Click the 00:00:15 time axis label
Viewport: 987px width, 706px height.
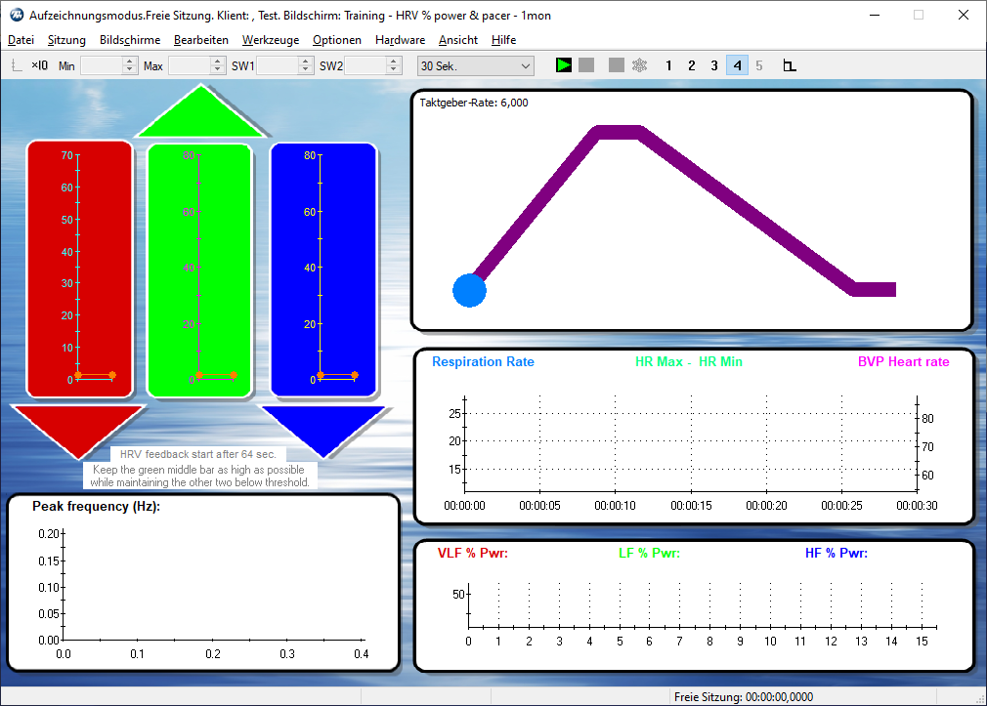click(691, 505)
